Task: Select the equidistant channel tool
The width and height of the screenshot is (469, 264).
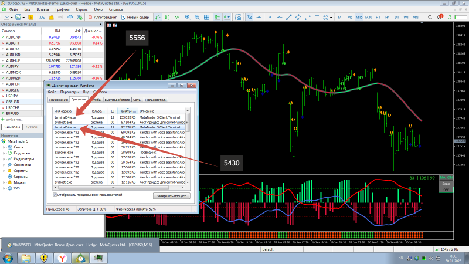Action: (x=298, y=18)
